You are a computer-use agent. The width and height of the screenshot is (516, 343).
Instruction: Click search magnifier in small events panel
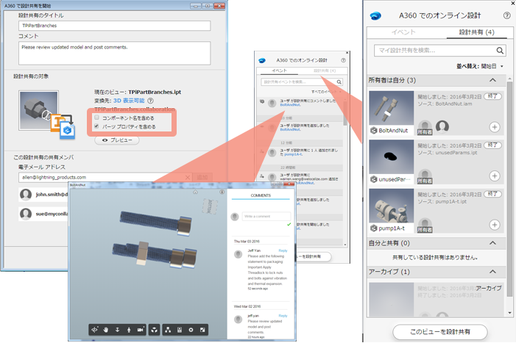(339, 82)
